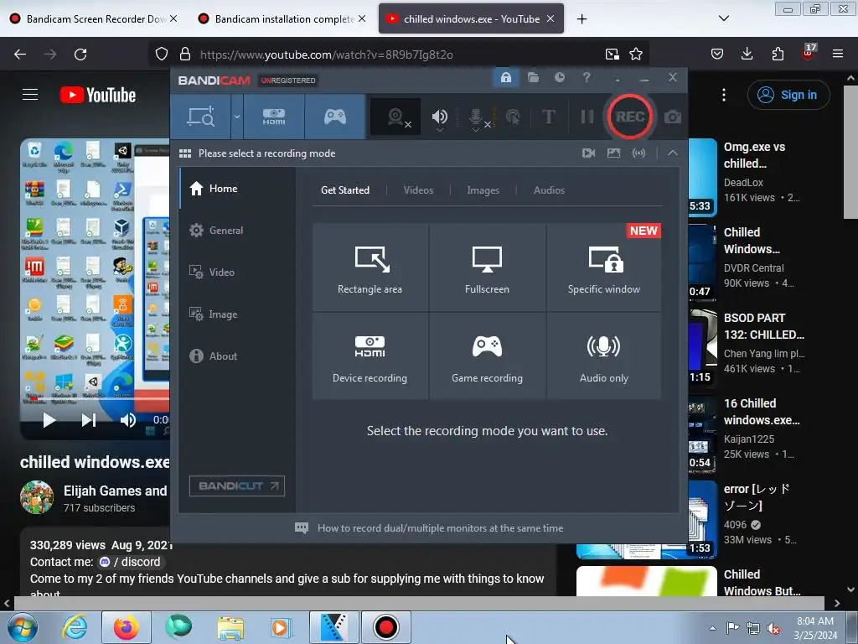Toggle the webcam overlay icon

coord(396,117)
